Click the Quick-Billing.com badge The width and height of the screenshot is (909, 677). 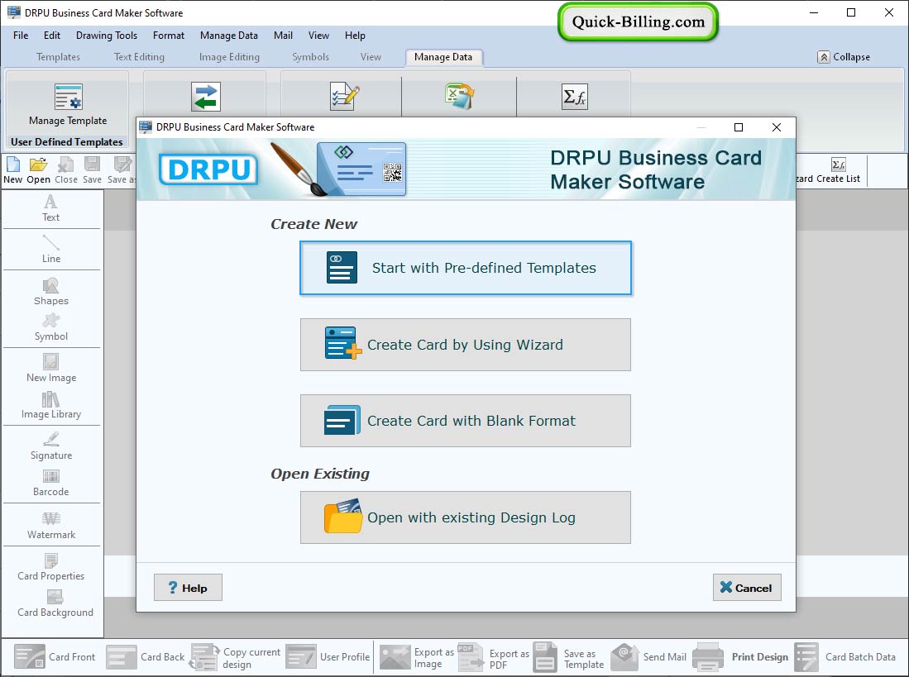pyautogui.click(x=639, y=22)
